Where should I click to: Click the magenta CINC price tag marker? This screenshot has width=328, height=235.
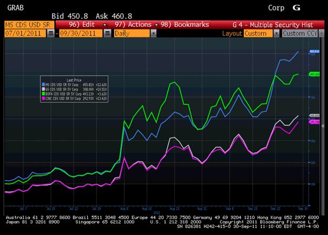tap(315, 122)
